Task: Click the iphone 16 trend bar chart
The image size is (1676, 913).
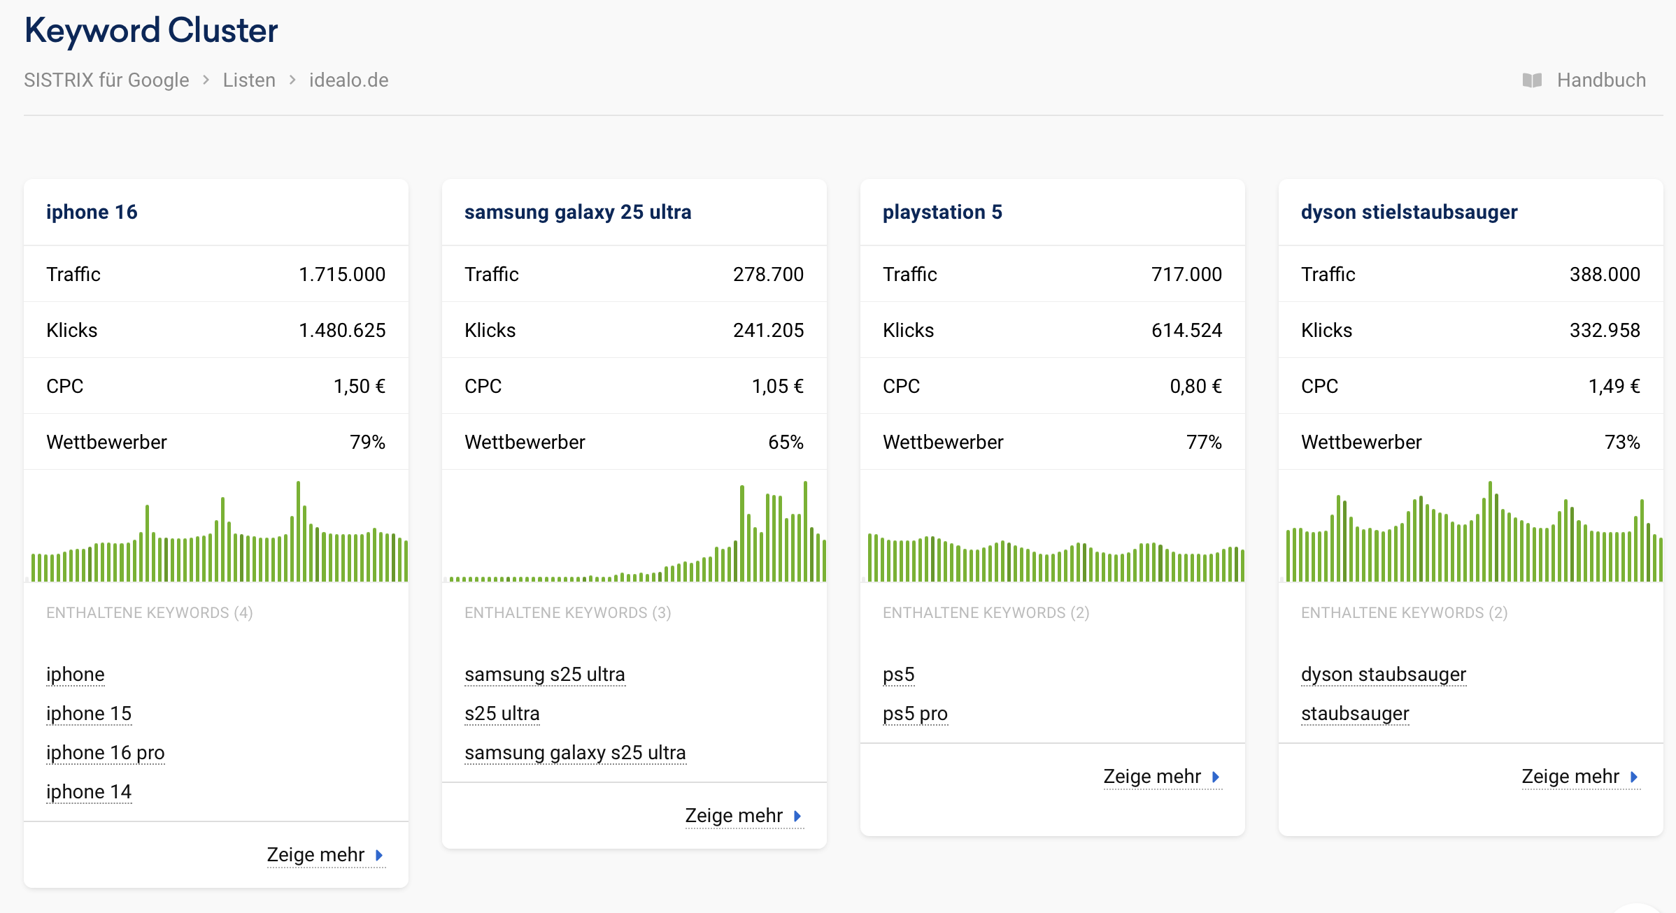Action: pyautogui.click(x=216, y=531)
